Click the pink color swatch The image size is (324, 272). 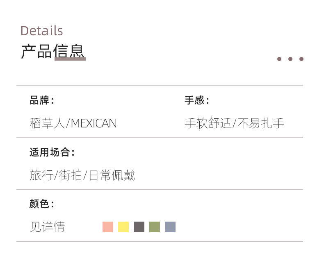[x=108, y=227]
